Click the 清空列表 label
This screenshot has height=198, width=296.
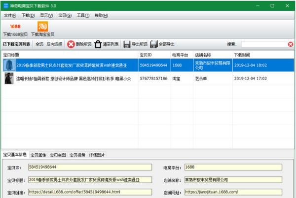pos(111,44)
